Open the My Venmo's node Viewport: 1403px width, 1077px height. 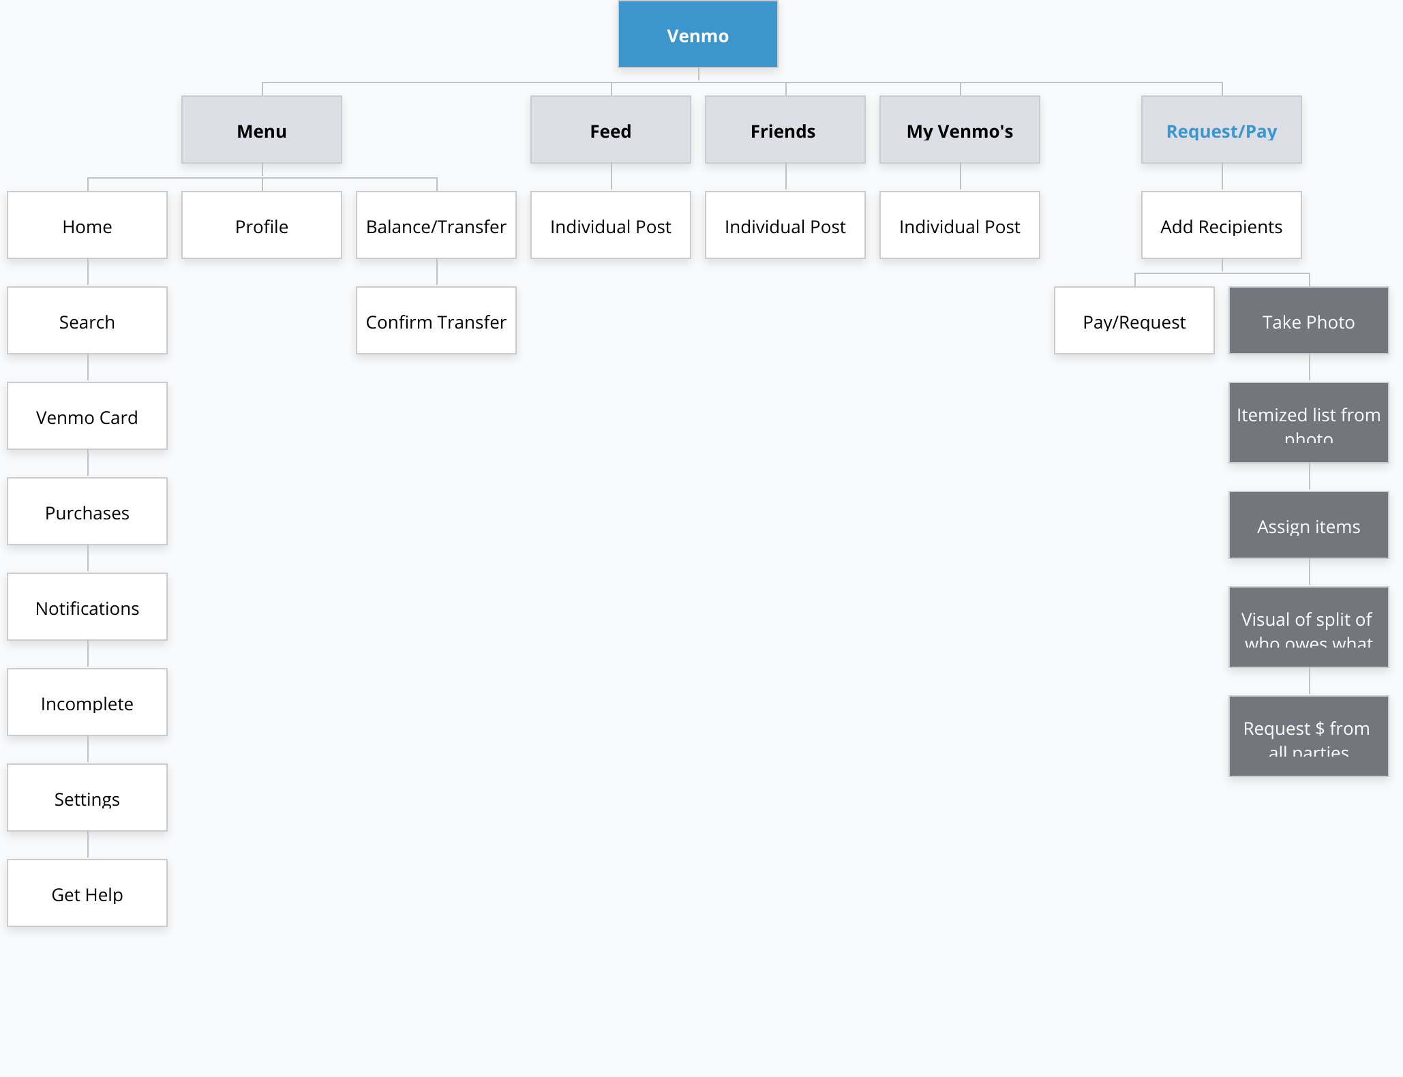pos(959,130)
